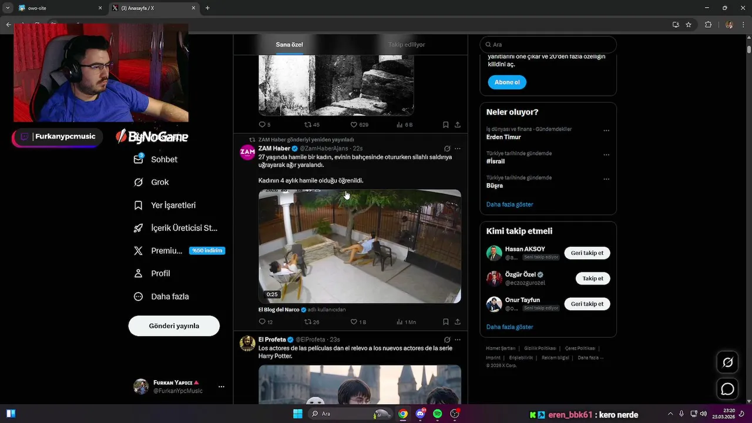This screenshot has width=752, height=423.
Task: Open the floating messages chat button
Action: [727, 389]
